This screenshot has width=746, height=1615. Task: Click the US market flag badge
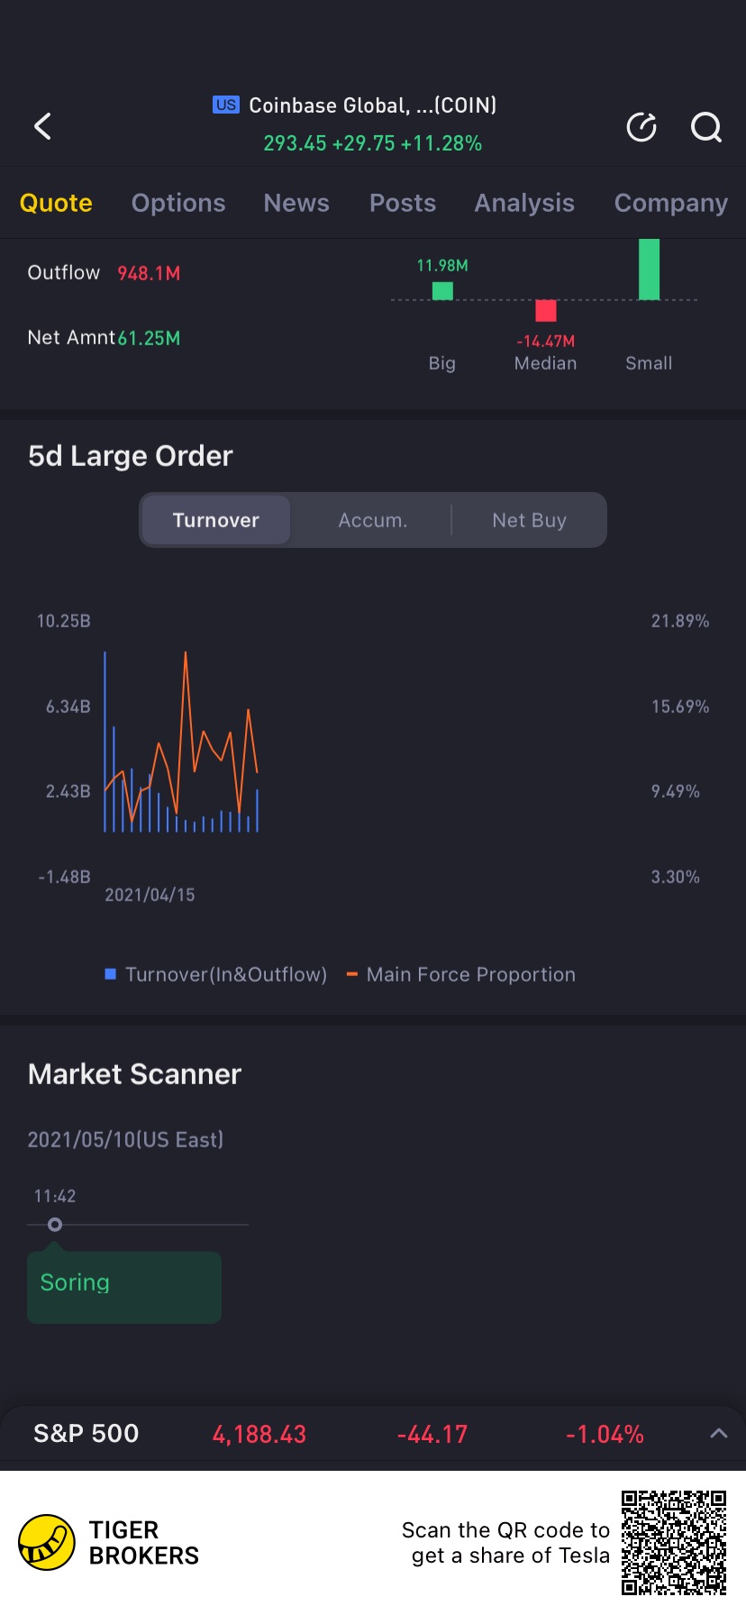tap(226, 105)
